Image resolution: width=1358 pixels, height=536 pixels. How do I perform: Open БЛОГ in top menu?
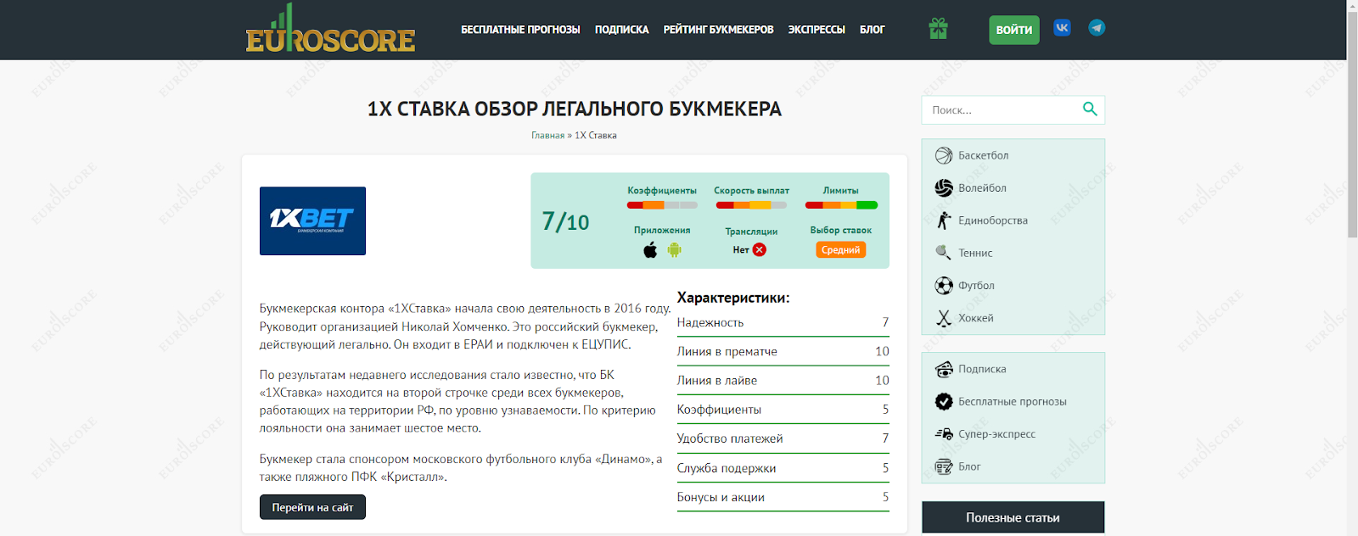click(872, 30)
